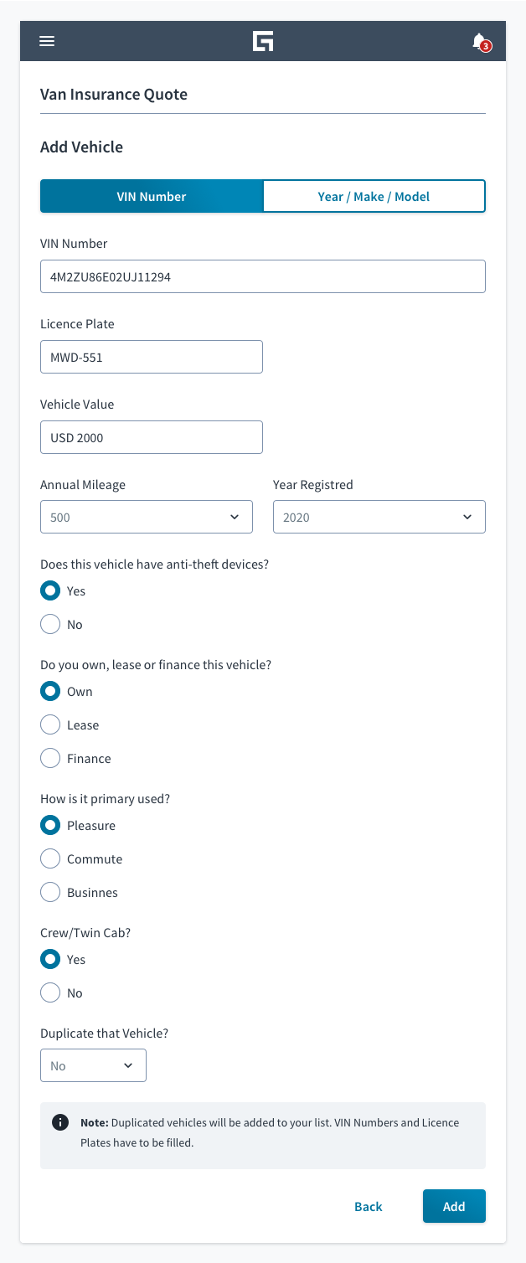Click the Back link
The image size is (526, 1263).
click(x=369, y=1206)
